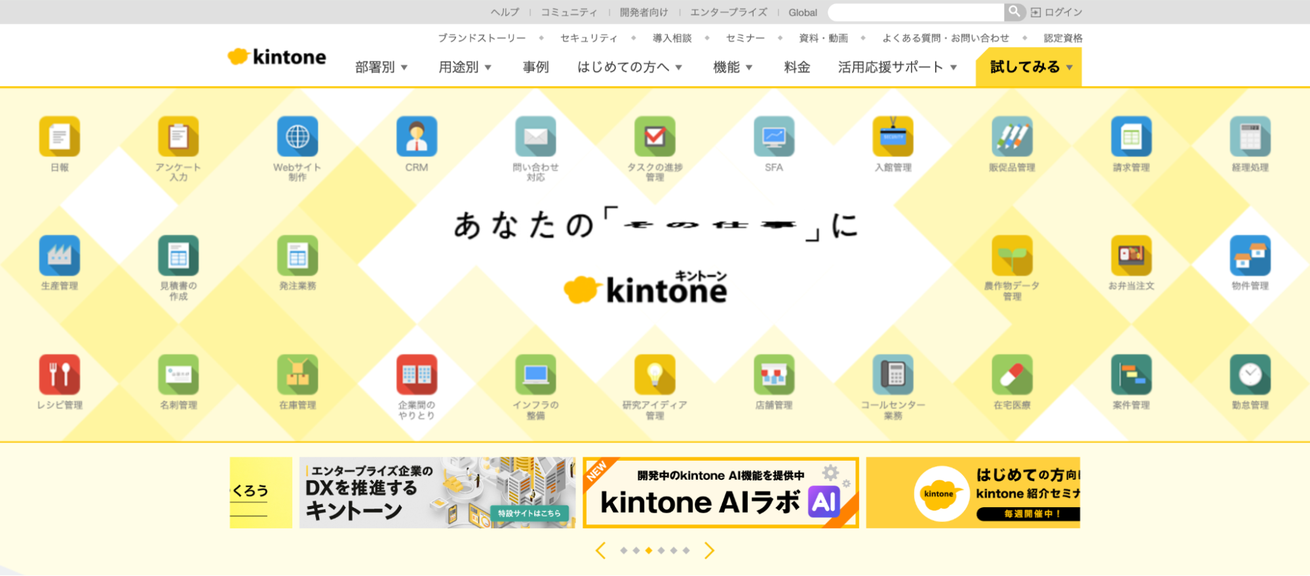This screenshot has width=1310, height=576.
Task: Select the 日報 daily report icon
Action: click(x=60, y=137)
